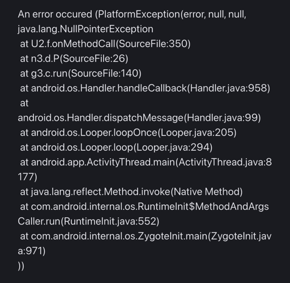
Task: Click the Looper.loop(Looper.java:294) frame
Action: (116, 147)
